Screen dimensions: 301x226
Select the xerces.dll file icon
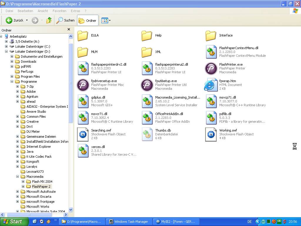point(83,151)
